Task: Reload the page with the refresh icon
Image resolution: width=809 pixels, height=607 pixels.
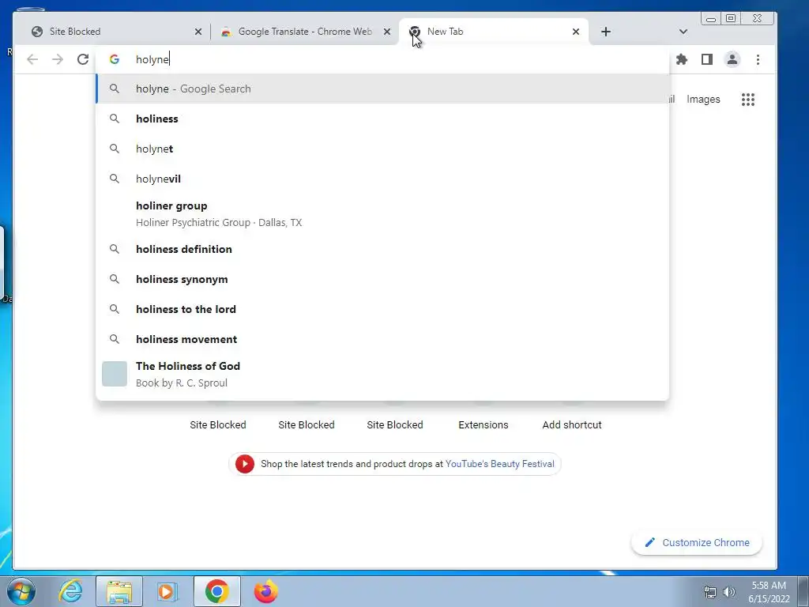Action: click(82, 59)
